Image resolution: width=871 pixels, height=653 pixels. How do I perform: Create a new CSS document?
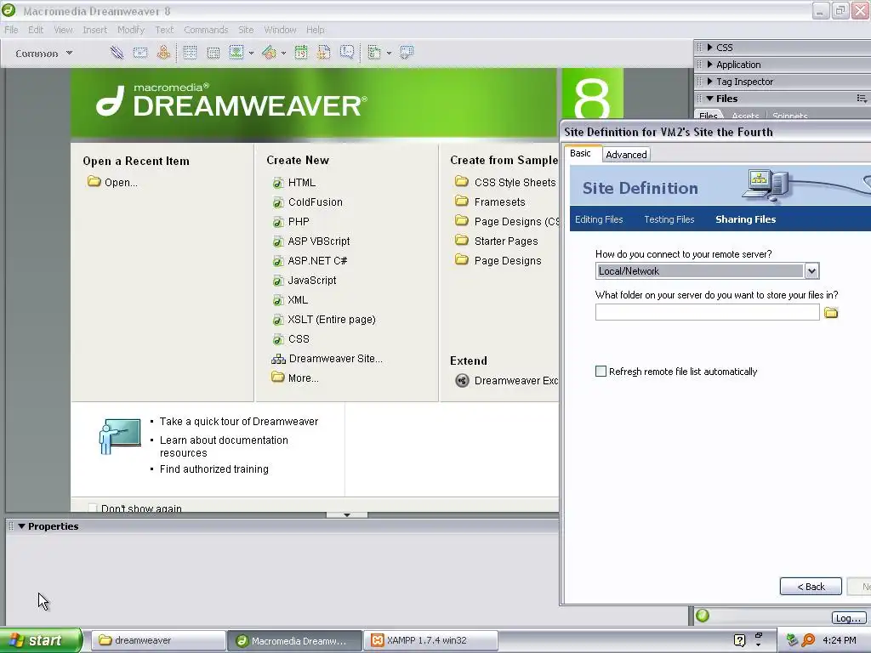click(x=291, y=339)
